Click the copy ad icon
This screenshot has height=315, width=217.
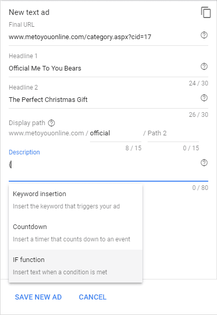tap(206, 12)
